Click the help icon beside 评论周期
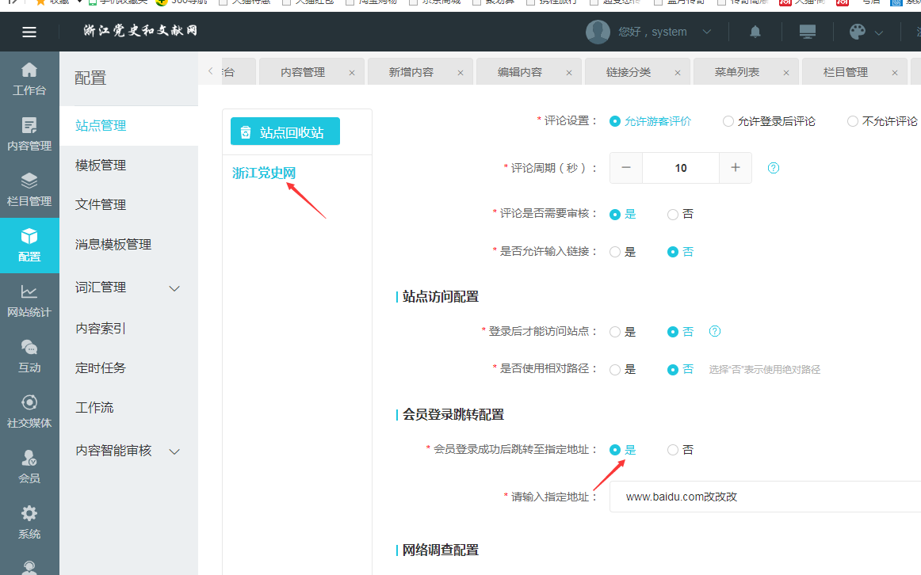 [x=774, y=168]
